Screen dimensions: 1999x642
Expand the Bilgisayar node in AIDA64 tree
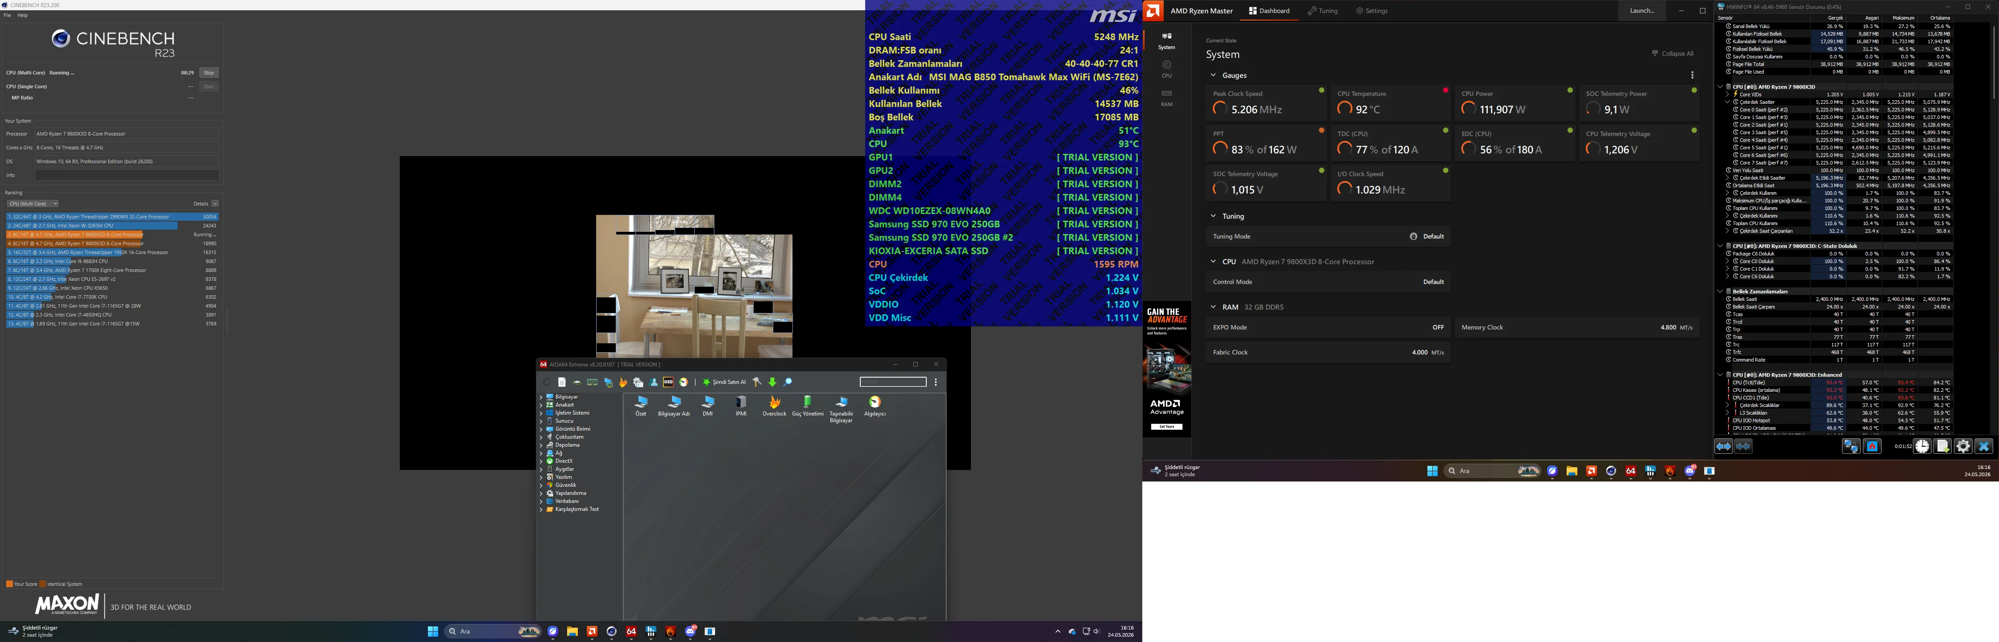(541, 397)
